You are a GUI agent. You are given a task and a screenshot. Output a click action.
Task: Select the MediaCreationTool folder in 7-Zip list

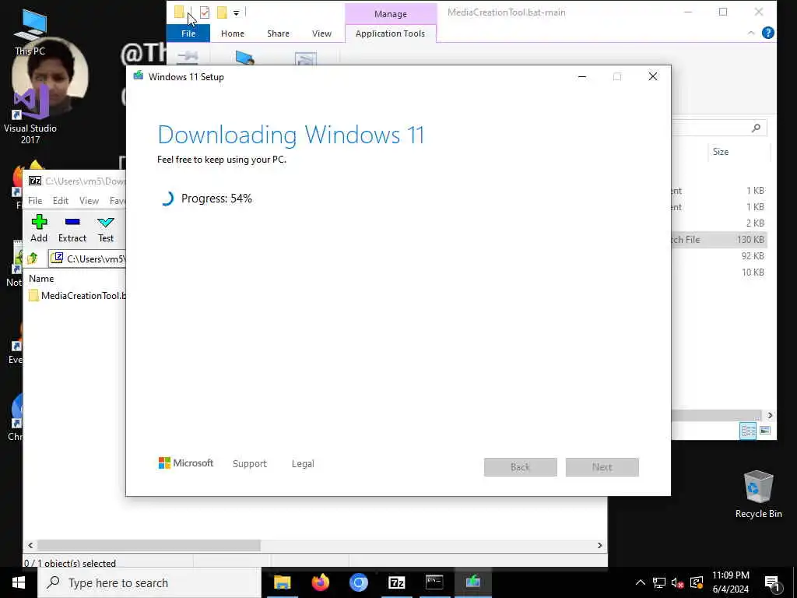77,295
